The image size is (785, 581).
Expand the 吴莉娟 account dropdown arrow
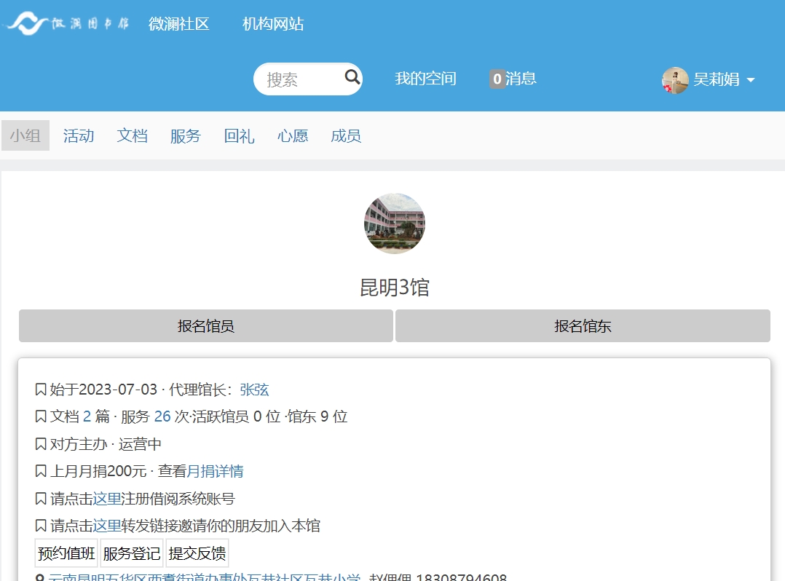coord(751,80)
